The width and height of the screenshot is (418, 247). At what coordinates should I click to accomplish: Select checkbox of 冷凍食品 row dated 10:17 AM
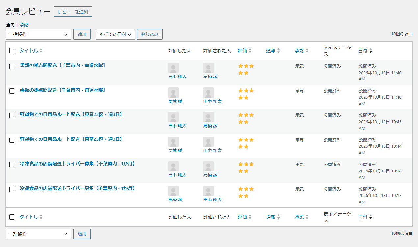tap(12, 189)
